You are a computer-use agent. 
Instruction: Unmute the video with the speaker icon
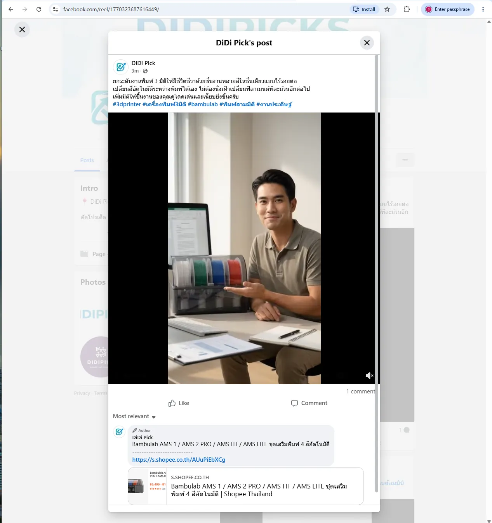tap(369, 375)
